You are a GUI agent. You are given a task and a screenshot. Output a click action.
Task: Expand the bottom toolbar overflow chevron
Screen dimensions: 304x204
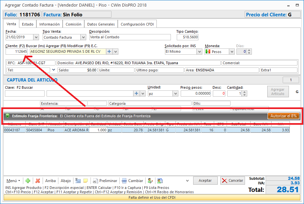187,181
